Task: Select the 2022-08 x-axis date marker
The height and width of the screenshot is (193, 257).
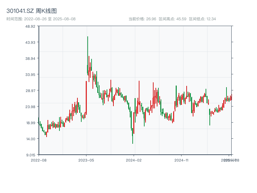Action: coord(39,160)
